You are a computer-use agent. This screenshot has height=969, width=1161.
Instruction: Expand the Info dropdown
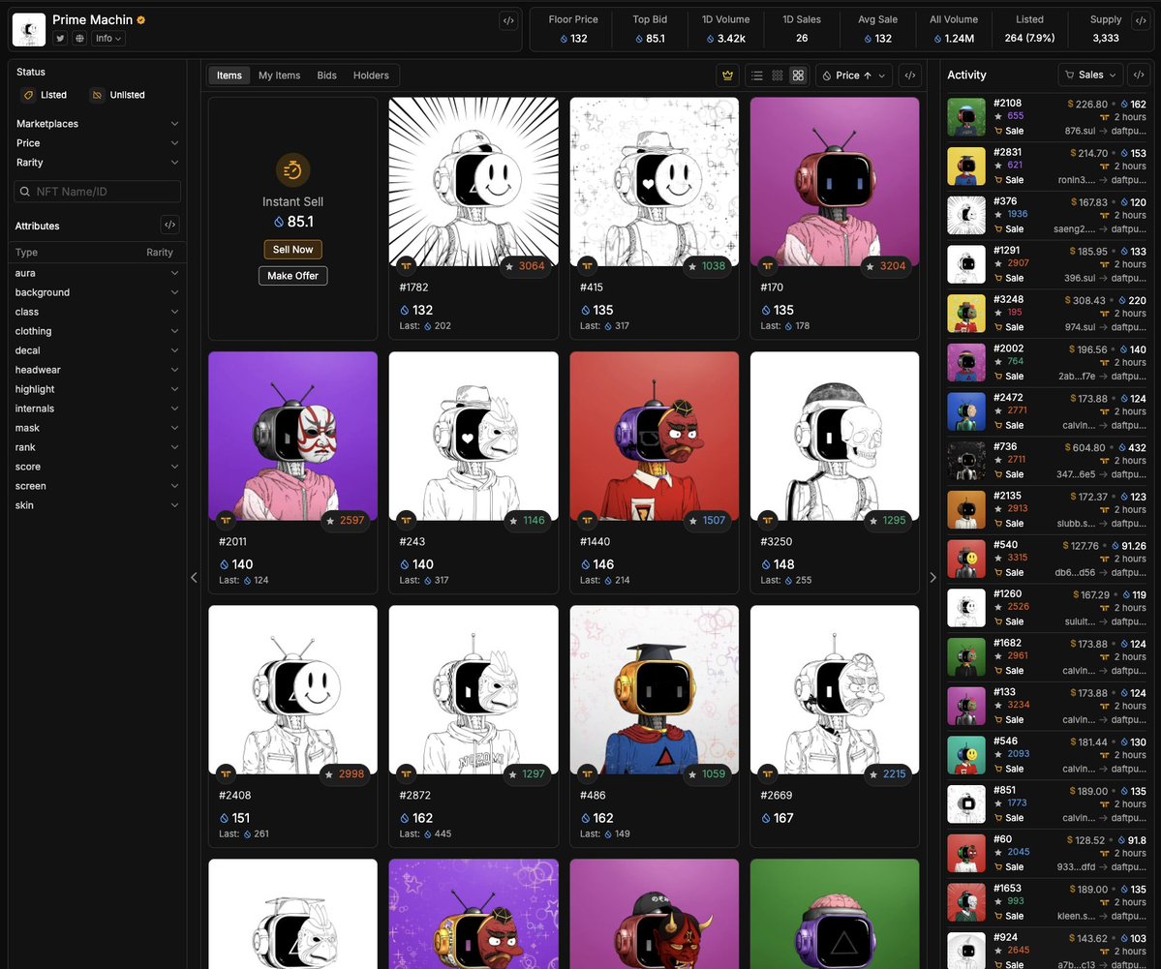108,38
